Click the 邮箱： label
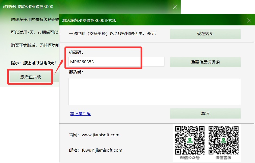The width and height of the screenshot is (255, 163). 74,150
